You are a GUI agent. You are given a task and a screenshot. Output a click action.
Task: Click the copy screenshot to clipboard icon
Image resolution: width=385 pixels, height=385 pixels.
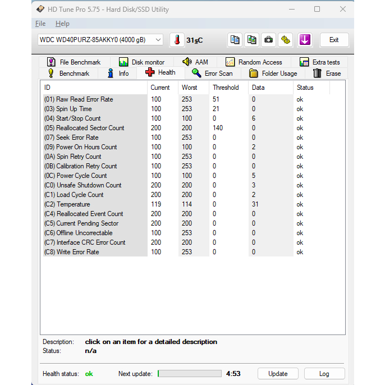point(252,40)
